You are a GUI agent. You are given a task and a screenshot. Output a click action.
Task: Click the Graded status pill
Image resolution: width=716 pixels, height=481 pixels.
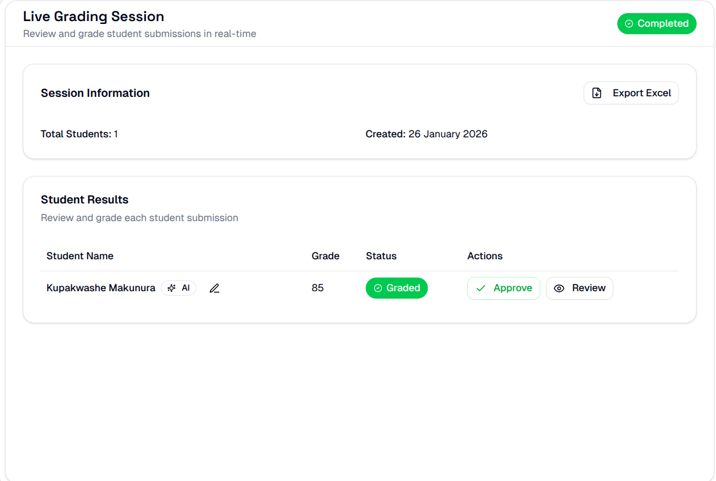pos(397,288)
